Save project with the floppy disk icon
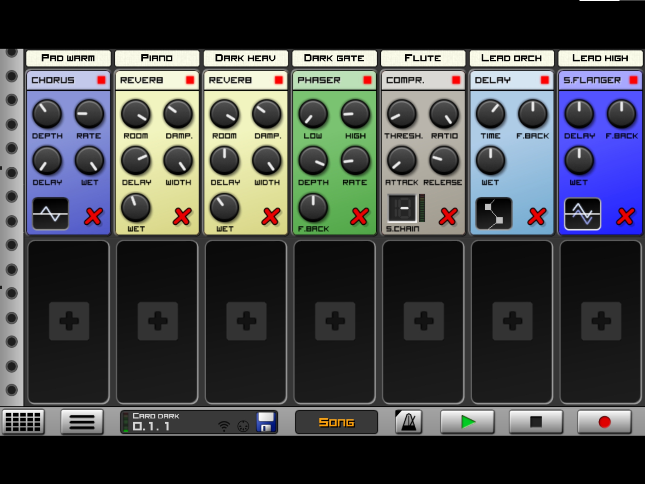Image resolution: width=645 pixels, height=484 pixels. click(266, 422)
